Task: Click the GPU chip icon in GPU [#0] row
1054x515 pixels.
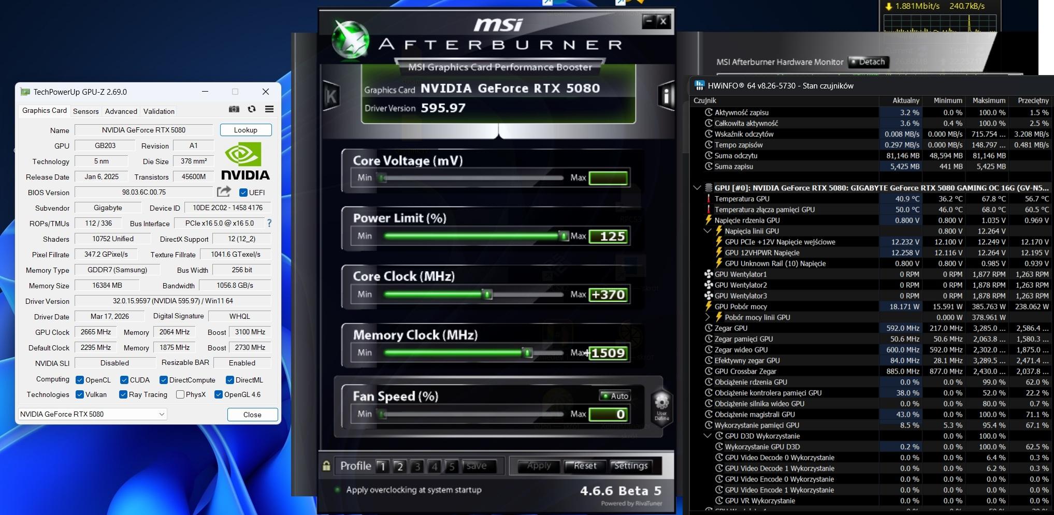Action: click(709, 188)
